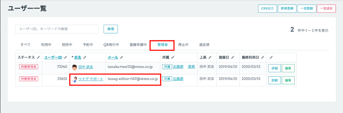Click 企画部 link in ツナグ サポート row
343x113 pixels.
pos(178,79)
